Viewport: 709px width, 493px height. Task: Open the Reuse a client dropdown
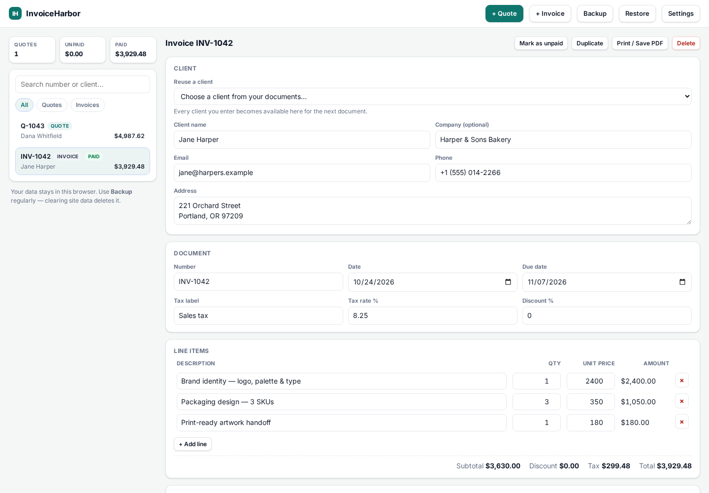coord(432,97)
